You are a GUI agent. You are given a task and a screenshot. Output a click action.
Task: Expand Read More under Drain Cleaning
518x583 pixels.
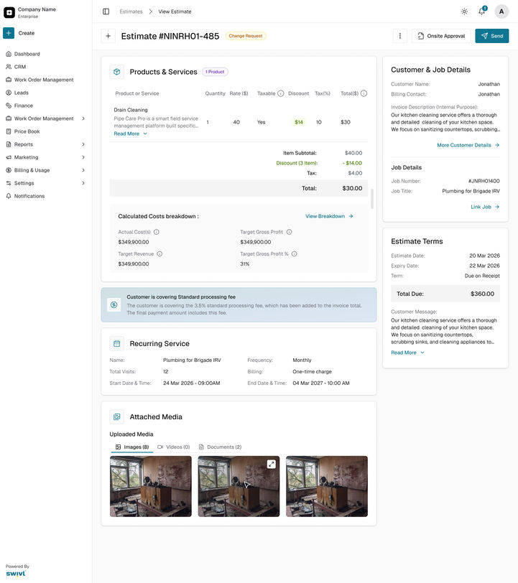[130, 134]
